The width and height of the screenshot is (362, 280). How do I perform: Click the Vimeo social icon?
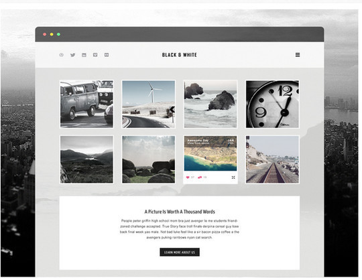click(x=95, y=55)
